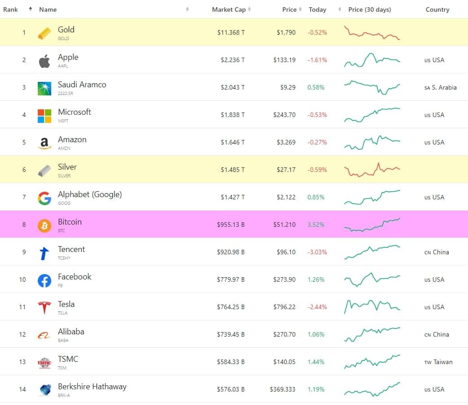Click Gold market cap $11.368 T
This screenshot has height=405, width=468.
(231, 32)
